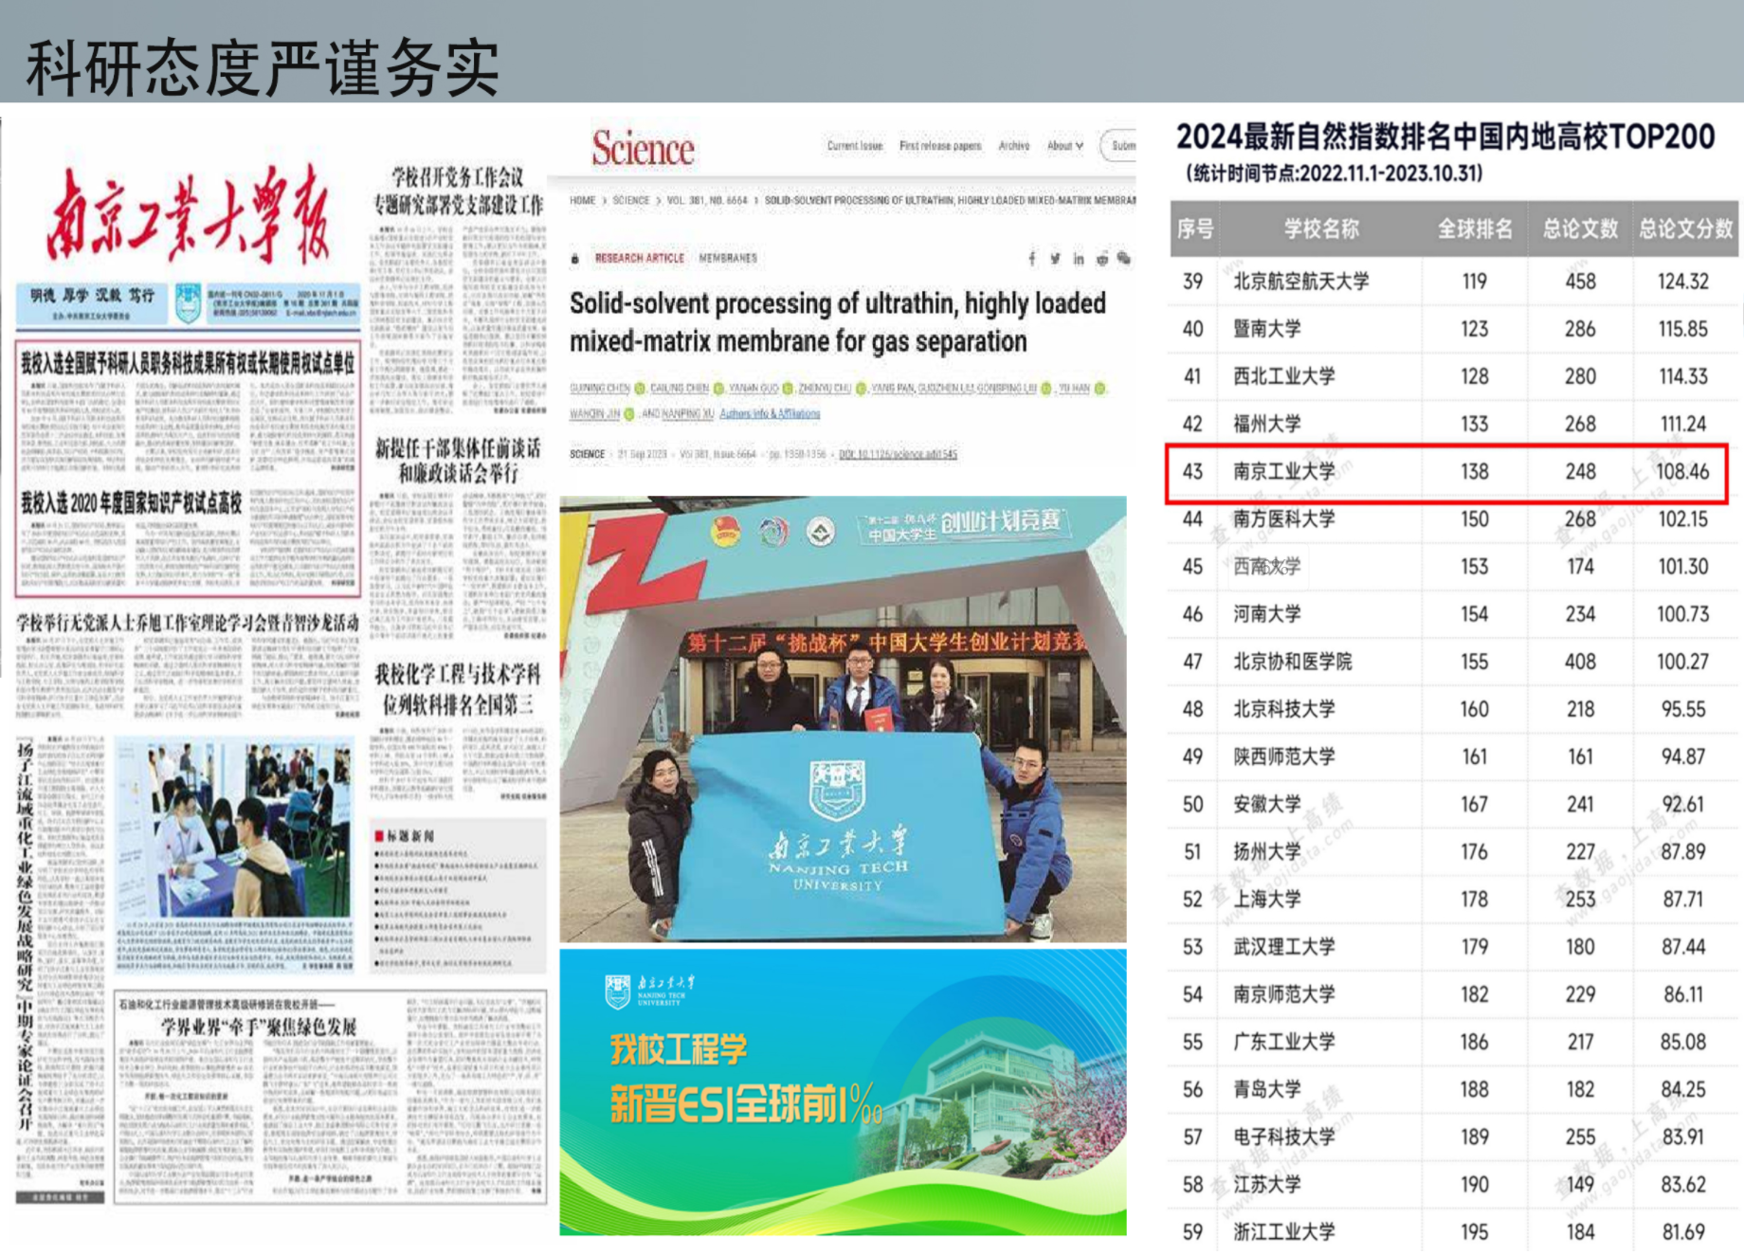Open the Current Issue menu item
The image size is (1744, 1255).
[854, 146]
